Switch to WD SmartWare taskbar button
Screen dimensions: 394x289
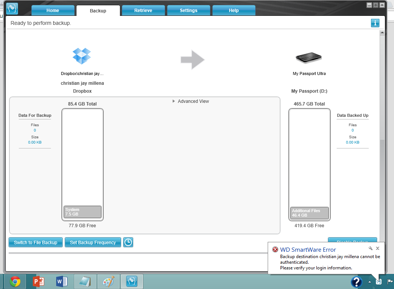tap(132, 281)
